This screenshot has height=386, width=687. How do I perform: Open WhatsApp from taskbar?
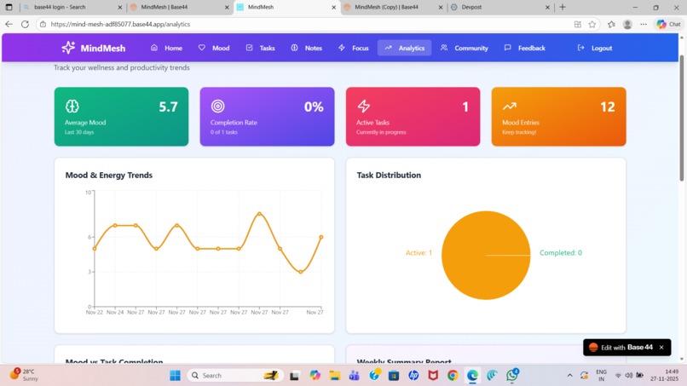[511, 376]
